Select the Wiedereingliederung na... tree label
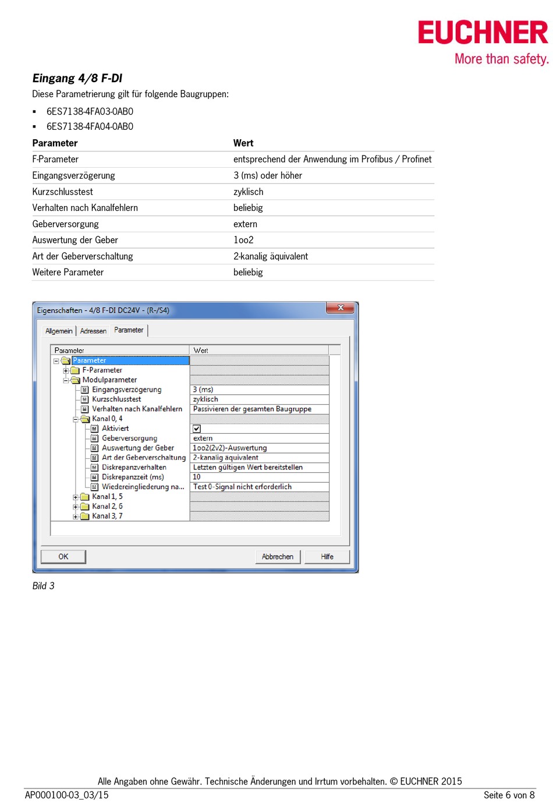The image size is (553, 803). [143, 487]
